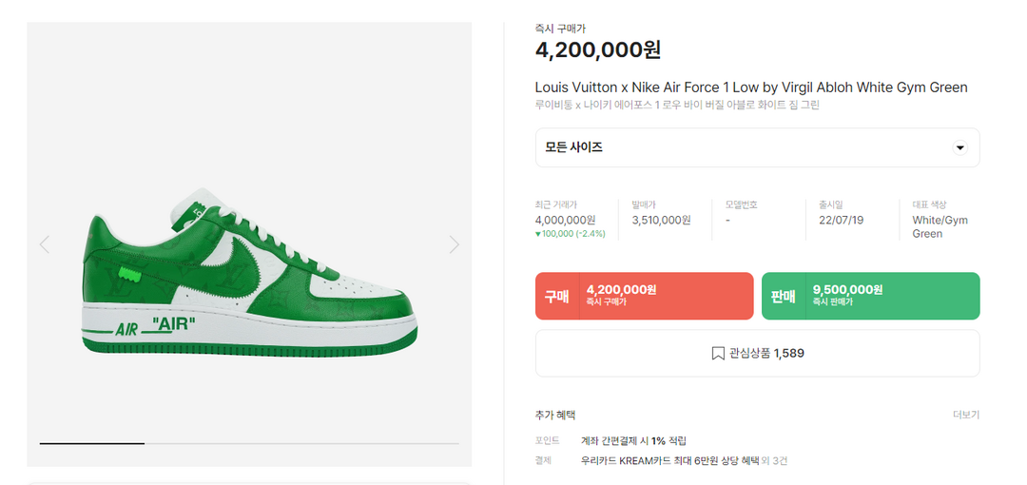This screenshot has height=485, width=1027.
Task: Bookmark the item via 관심상품 icon
Action: (x=718, y=354)
